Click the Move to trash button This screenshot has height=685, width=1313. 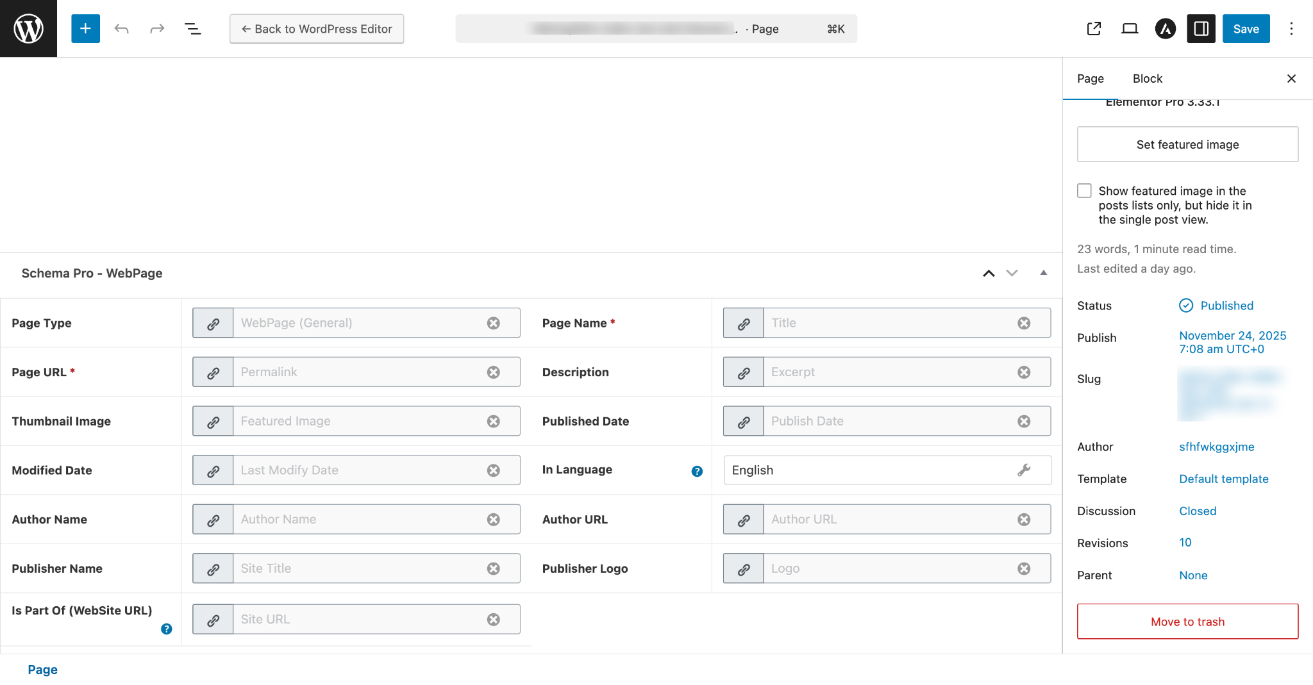1187,622
